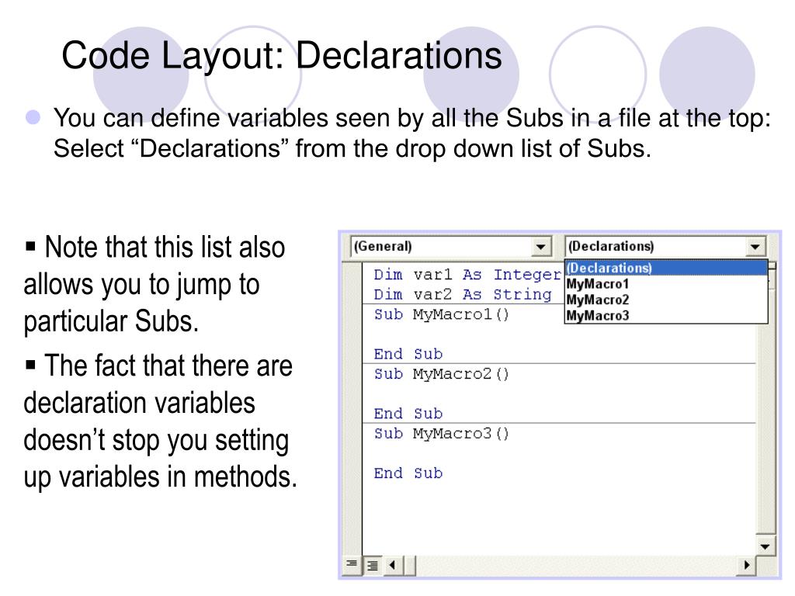Click the line 'Dim var1 As Integer'

467,275
